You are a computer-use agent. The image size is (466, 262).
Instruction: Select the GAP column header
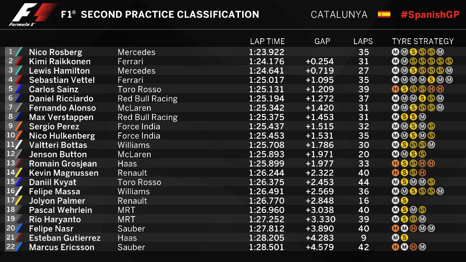[x=322, y=41]
